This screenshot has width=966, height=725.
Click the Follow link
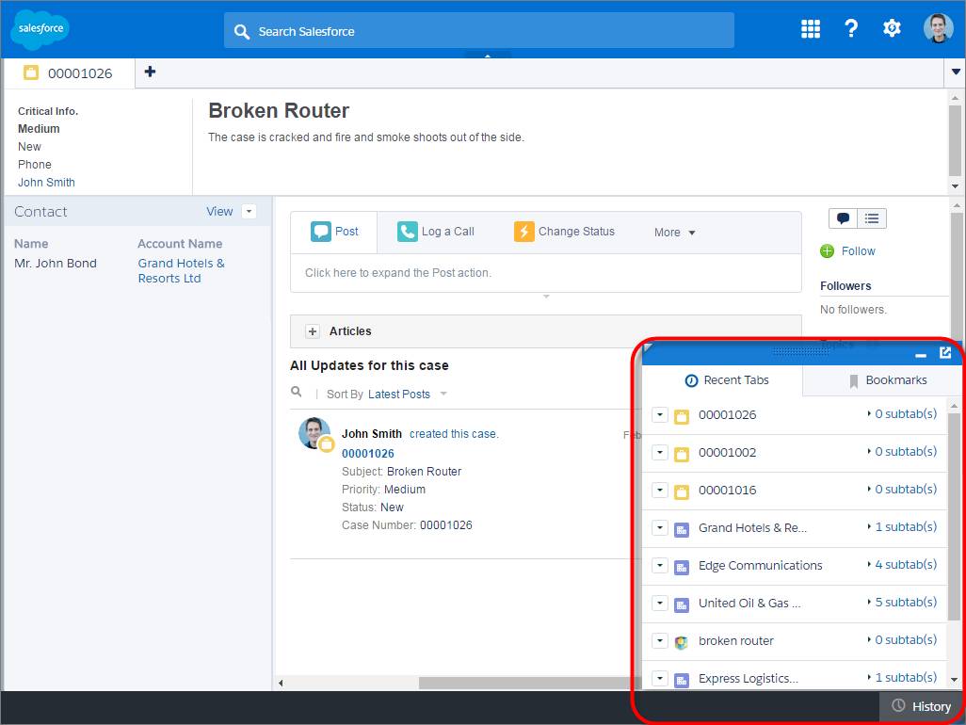[x=858, y=250]
